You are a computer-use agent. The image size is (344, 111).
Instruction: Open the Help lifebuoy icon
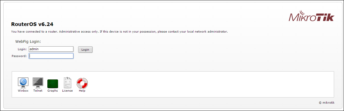(x=82, y=83)
